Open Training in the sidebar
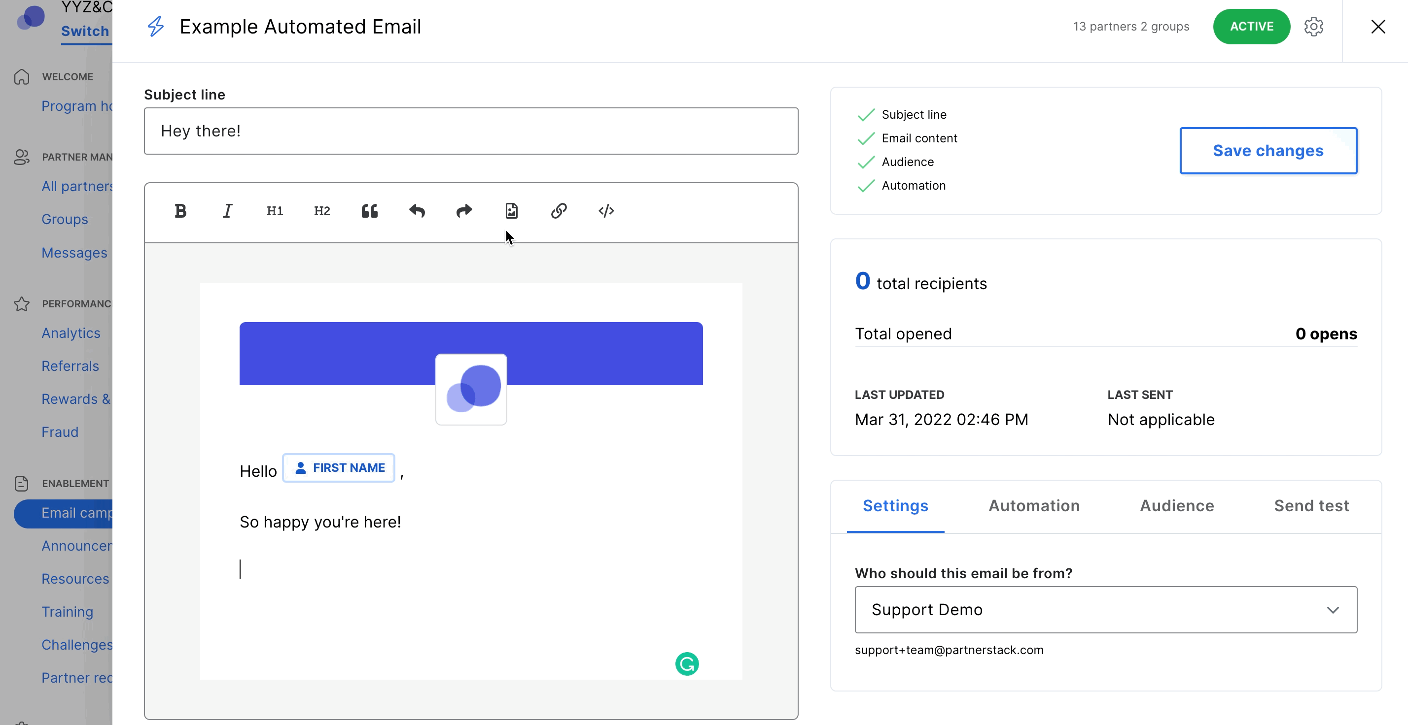 click(67, 612)
